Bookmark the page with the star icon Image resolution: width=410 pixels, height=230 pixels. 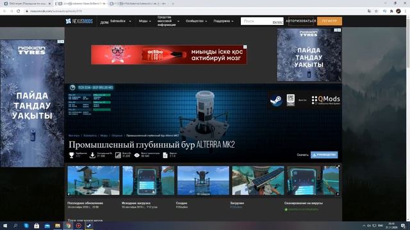pos(376,11)
